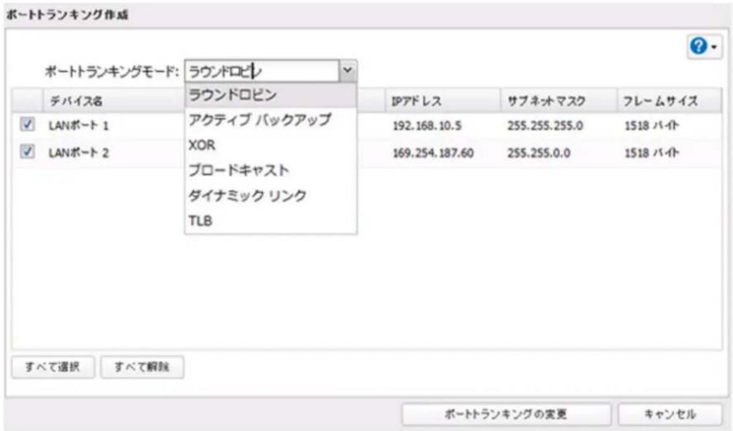Image resolution: width=733 pixels, height=431 pixels.
Task: Collapse the port trunking mode dropdown arrow
Action: click(x=348, y=71)
